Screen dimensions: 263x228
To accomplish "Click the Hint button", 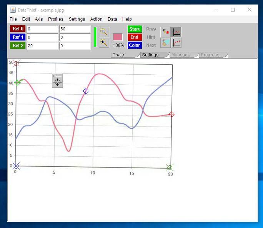I will pos(151,37).
